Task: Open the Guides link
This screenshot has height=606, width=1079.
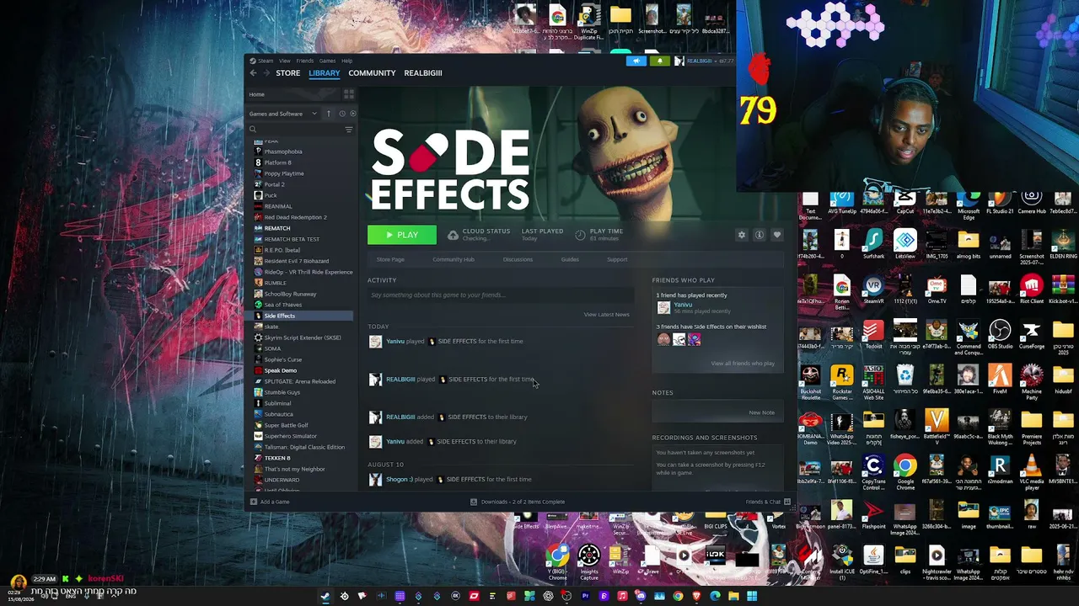Action: point(570,259)
